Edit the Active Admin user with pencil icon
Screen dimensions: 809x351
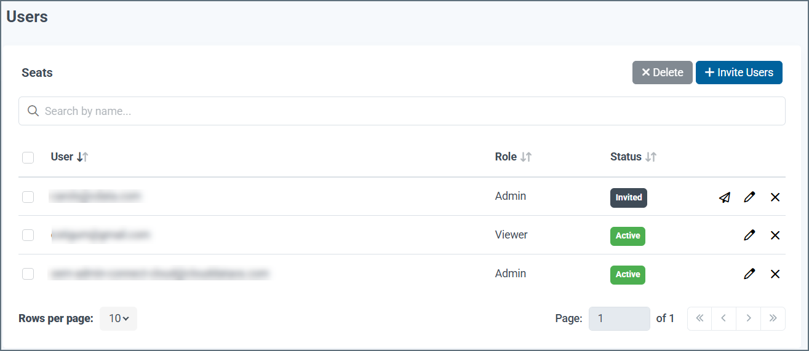[x=749, y=274]
